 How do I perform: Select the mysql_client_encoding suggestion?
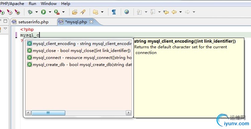pyautogui.click(x=79, y=44)
